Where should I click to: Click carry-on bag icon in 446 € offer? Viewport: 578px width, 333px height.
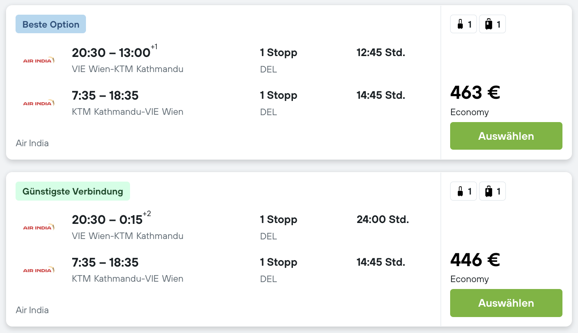pyautogui.click(x=460, y=192)
